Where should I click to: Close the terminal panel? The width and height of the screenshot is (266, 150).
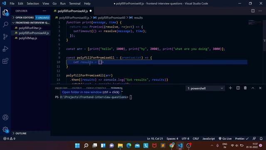coord(260,88)
